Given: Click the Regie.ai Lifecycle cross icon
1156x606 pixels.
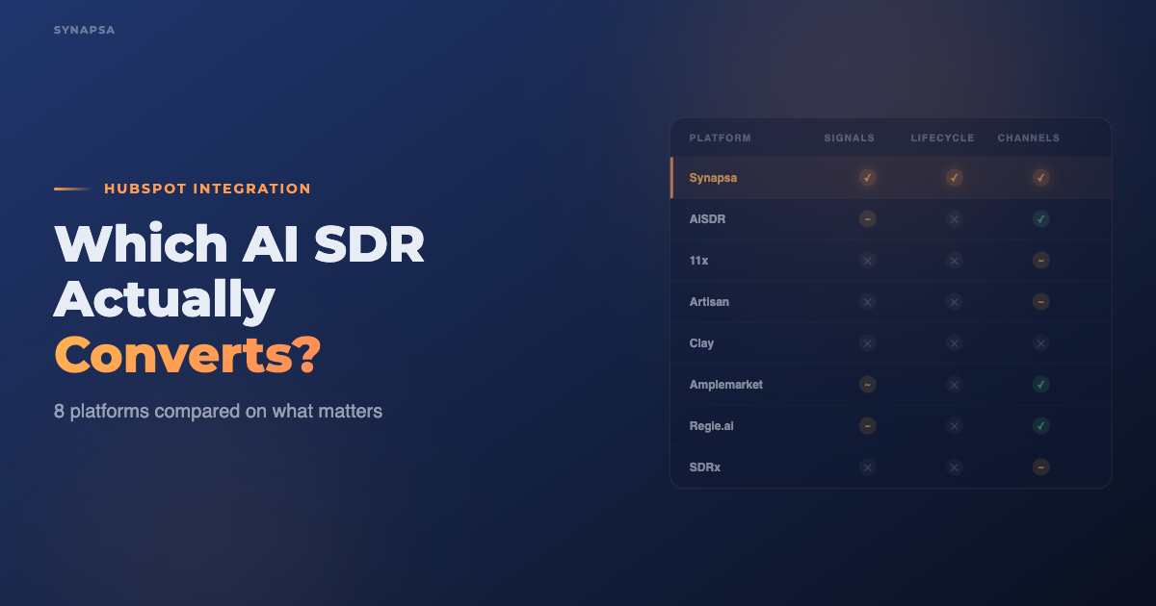Looking at the screenshot, I should tap(954, 426).
